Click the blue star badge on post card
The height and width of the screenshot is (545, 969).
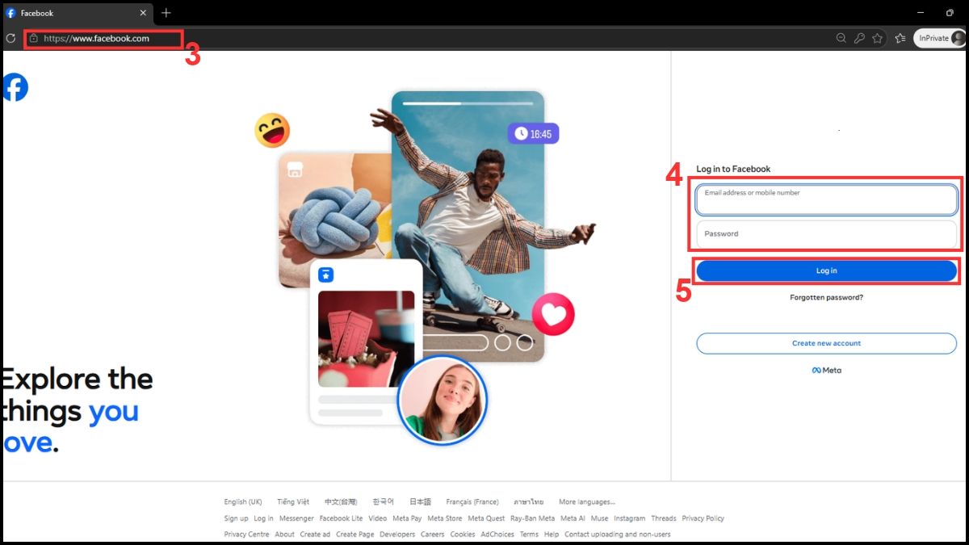325,275
